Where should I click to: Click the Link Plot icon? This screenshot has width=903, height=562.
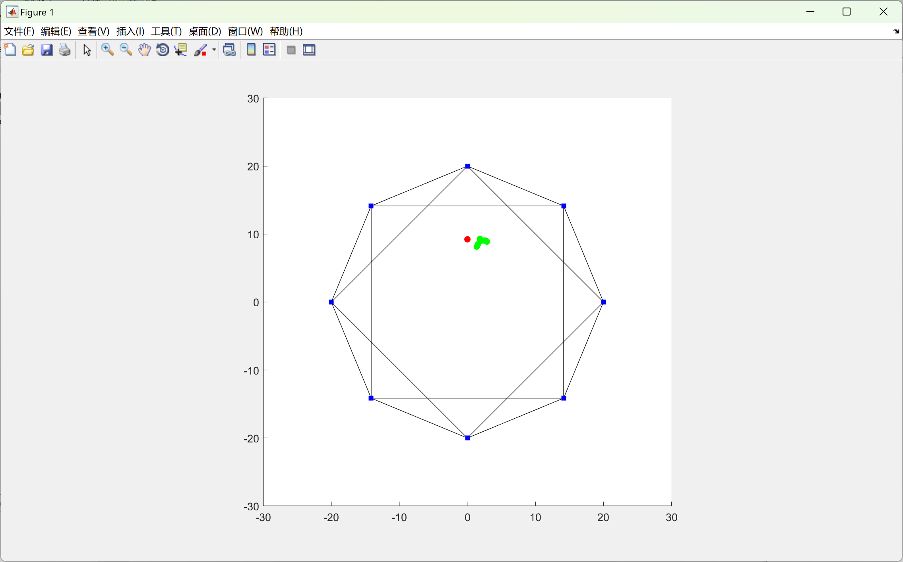230,50
